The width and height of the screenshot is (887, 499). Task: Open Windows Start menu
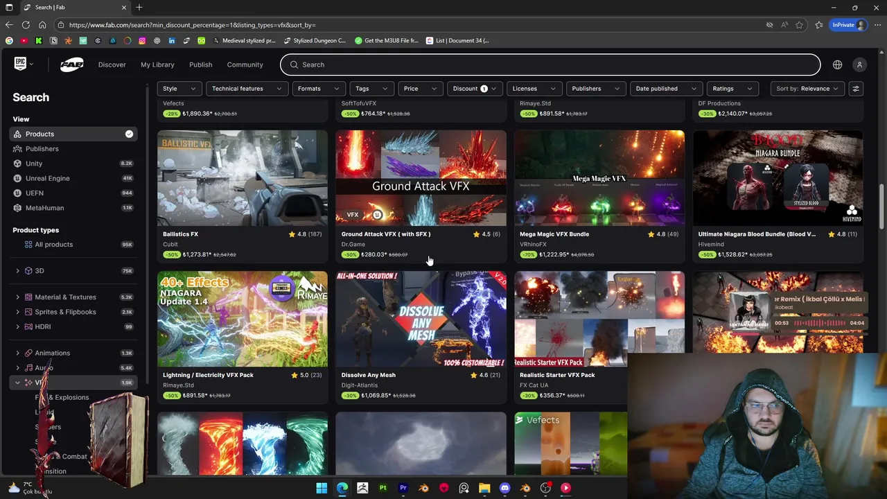pyautogui.click(x=322, y=488)
